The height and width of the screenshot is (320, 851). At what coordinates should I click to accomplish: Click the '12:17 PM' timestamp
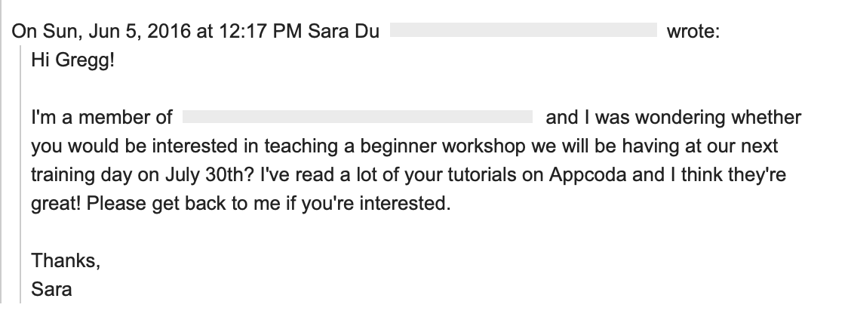tap(260, 31)
